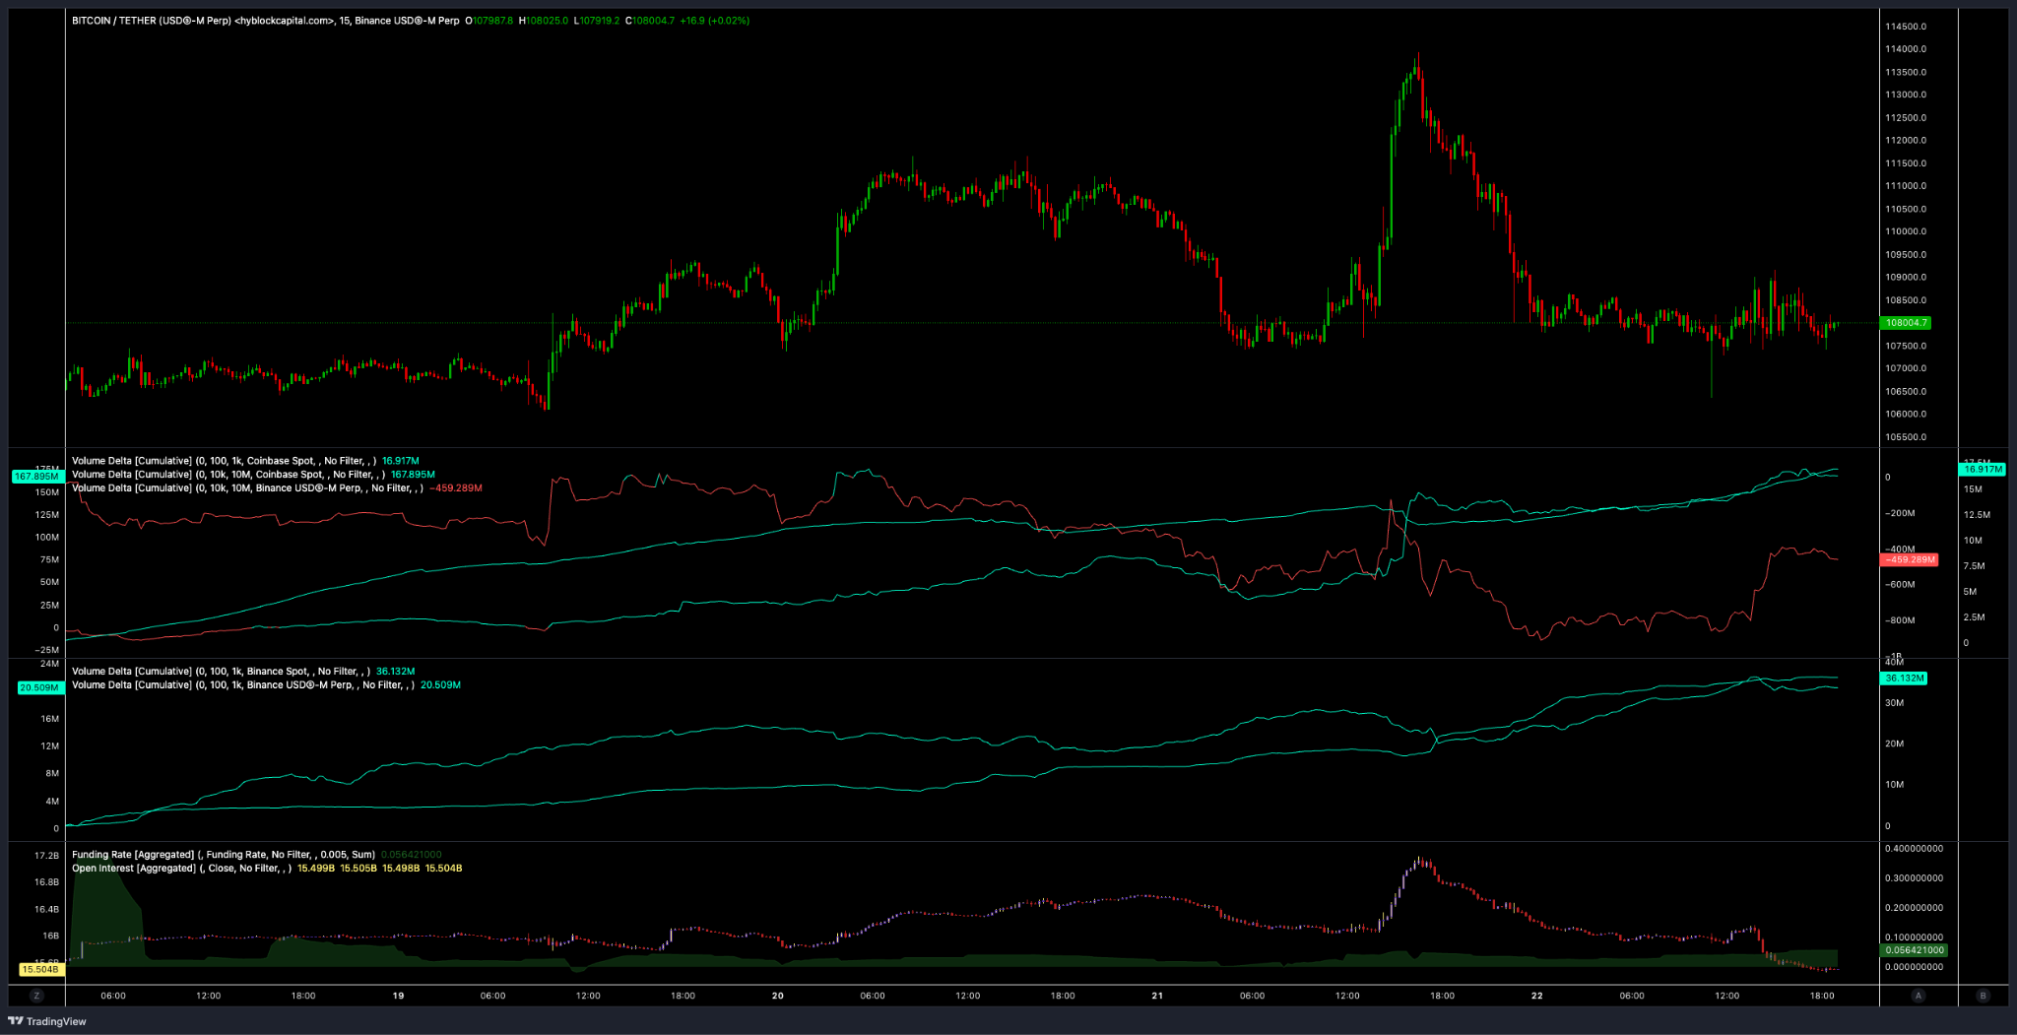2017x1035 pixels.
Task: Select the red Binance Perp -459.289M legend
Action: click(x=246, y=488)
